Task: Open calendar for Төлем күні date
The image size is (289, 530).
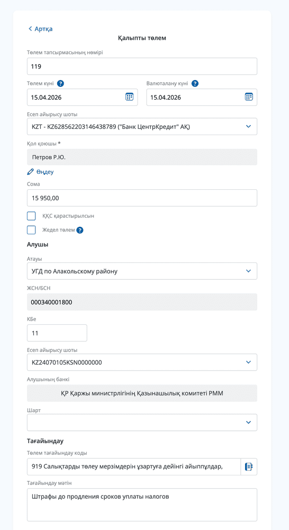Action: 129,97
